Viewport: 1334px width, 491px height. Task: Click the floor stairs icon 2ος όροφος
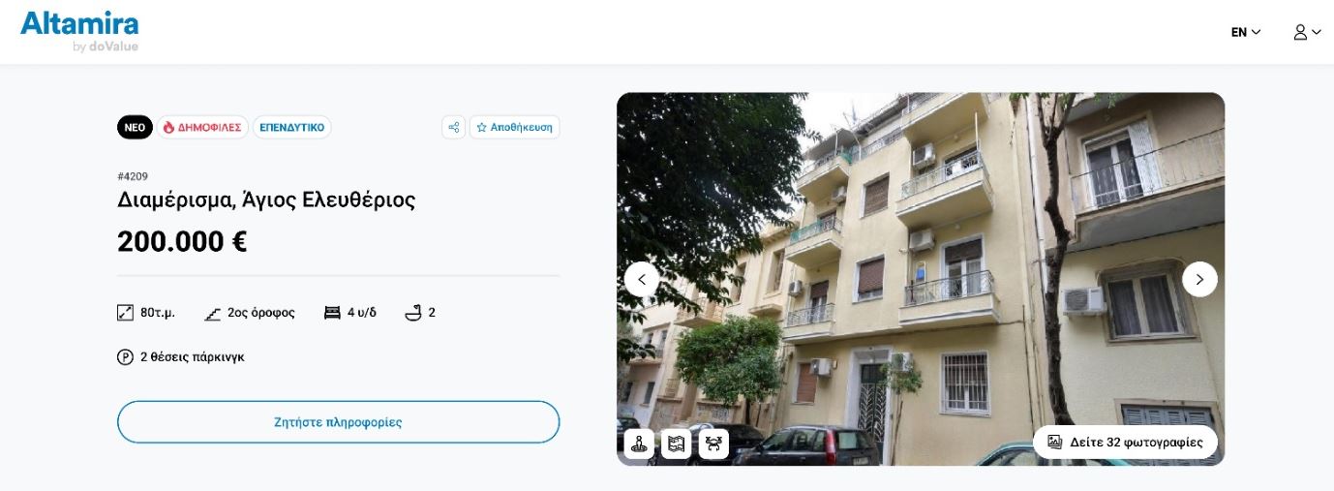coord(213,313)
